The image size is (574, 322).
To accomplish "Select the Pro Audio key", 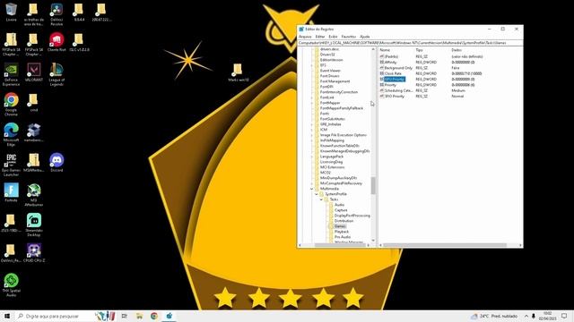I will pyautogui.click(x=343, y=237).
